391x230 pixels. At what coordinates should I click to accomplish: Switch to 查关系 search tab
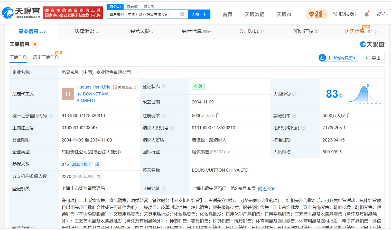tap(149, 7)
